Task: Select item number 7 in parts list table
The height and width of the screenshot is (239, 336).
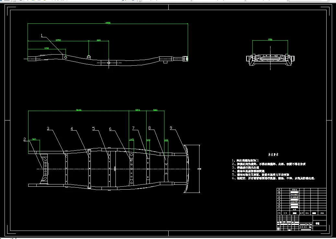Action: pyautogui.click(x=279, y=195)
